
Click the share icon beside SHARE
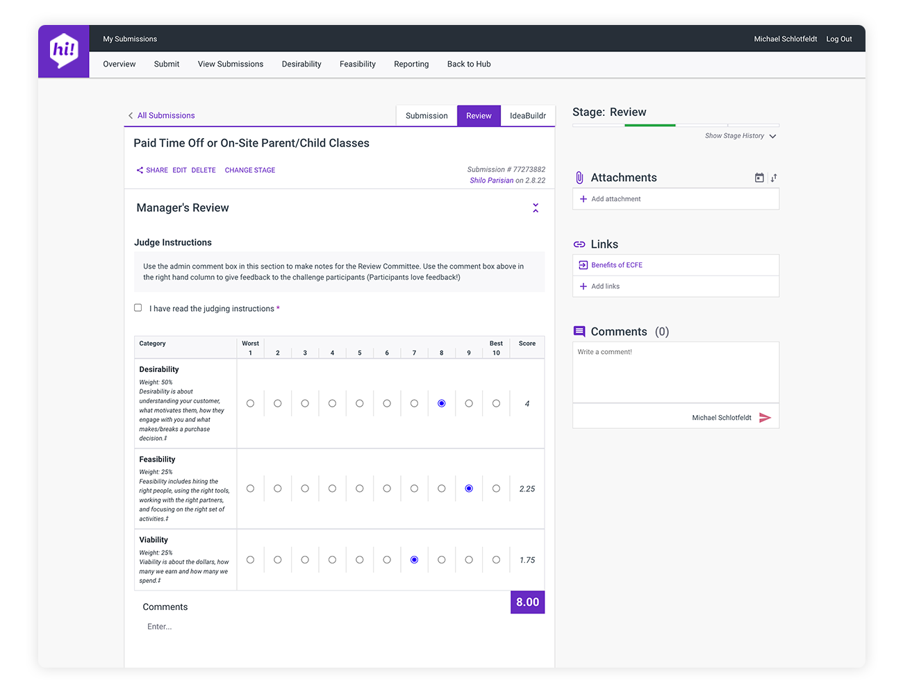[140, 170]
